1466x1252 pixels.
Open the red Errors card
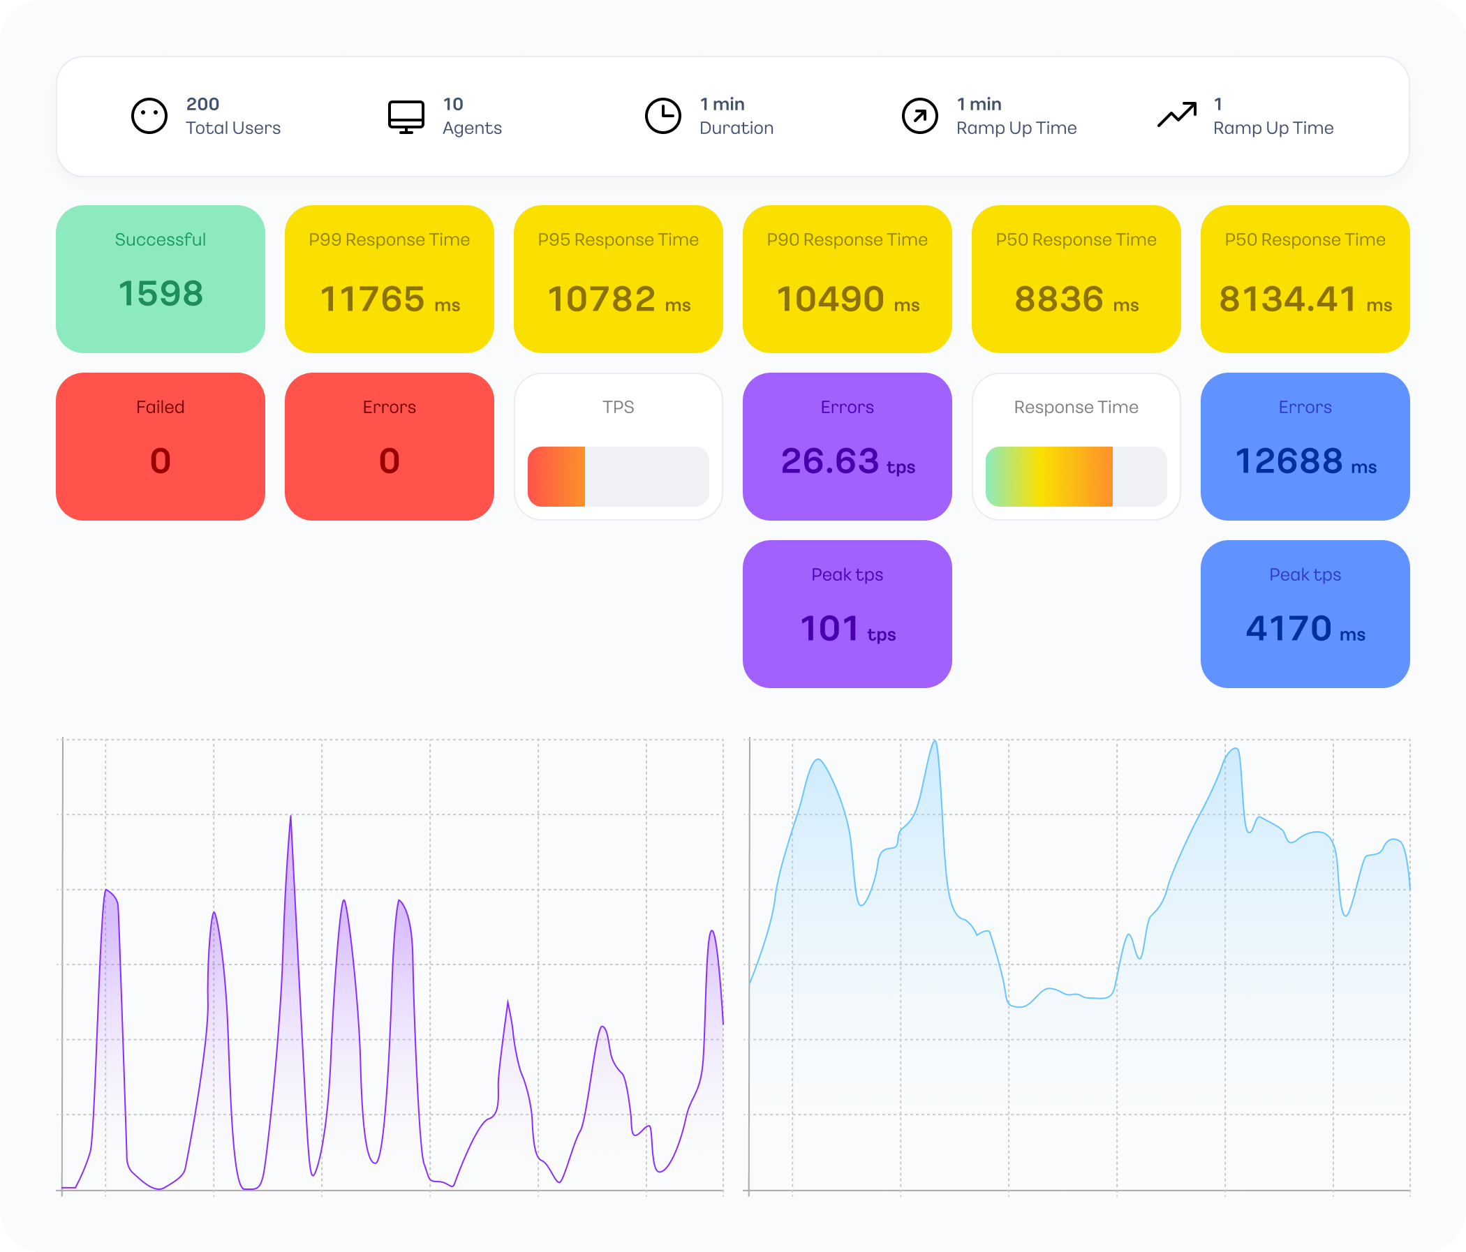pyautogui.click(x=389, y=447)
